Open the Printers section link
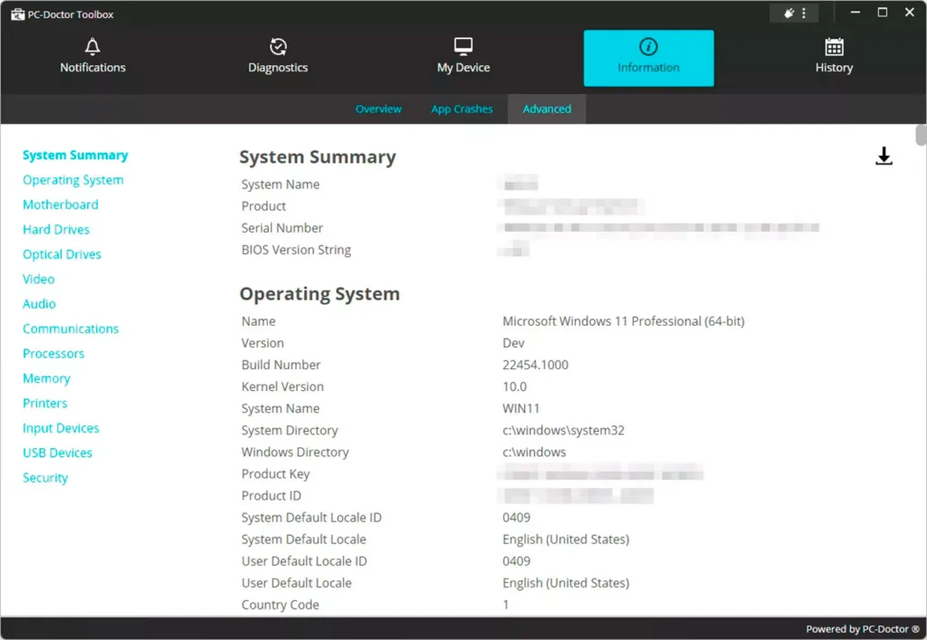Viewport: 927px width, 640px height. [45, 403]
